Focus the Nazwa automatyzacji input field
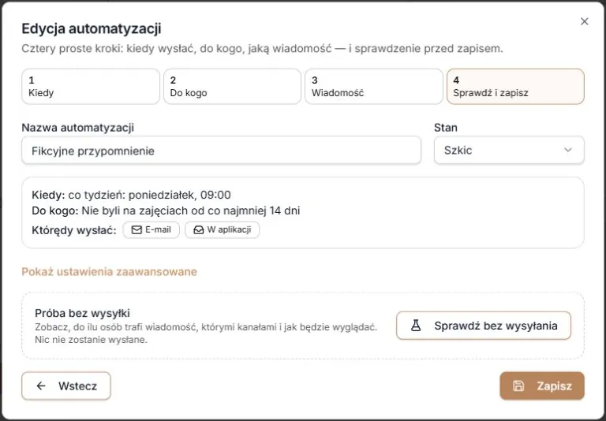Screen dimensions: 606x421 tap(221, 151)
